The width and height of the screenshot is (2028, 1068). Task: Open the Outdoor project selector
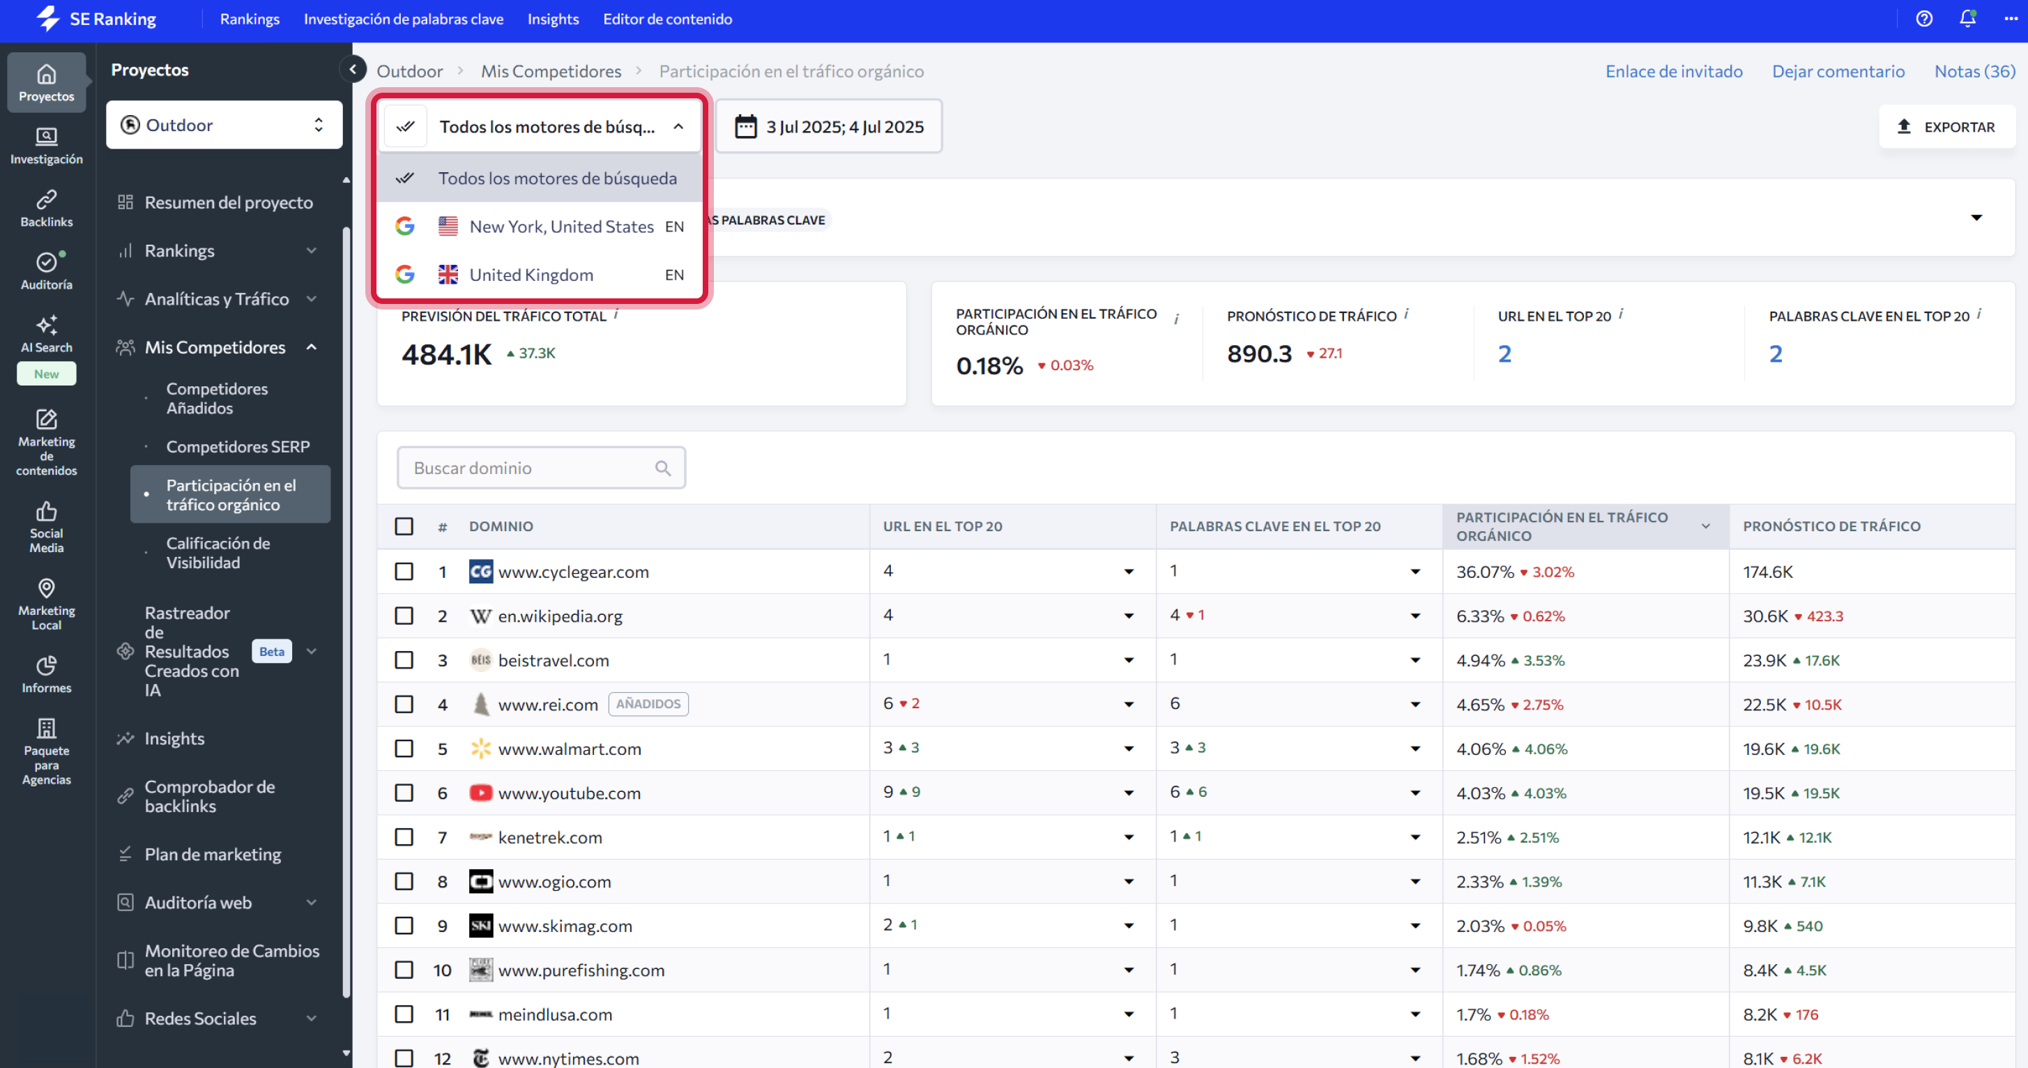224,124
